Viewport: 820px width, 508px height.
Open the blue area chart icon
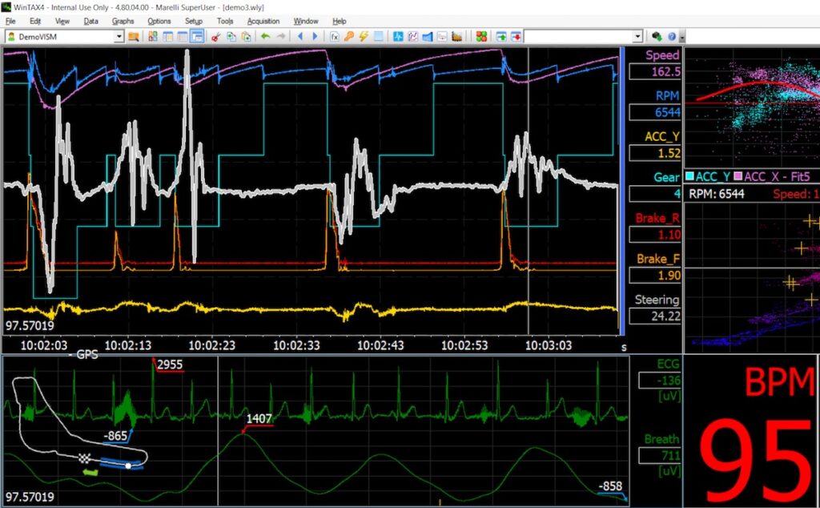click(x=428, y=37)
